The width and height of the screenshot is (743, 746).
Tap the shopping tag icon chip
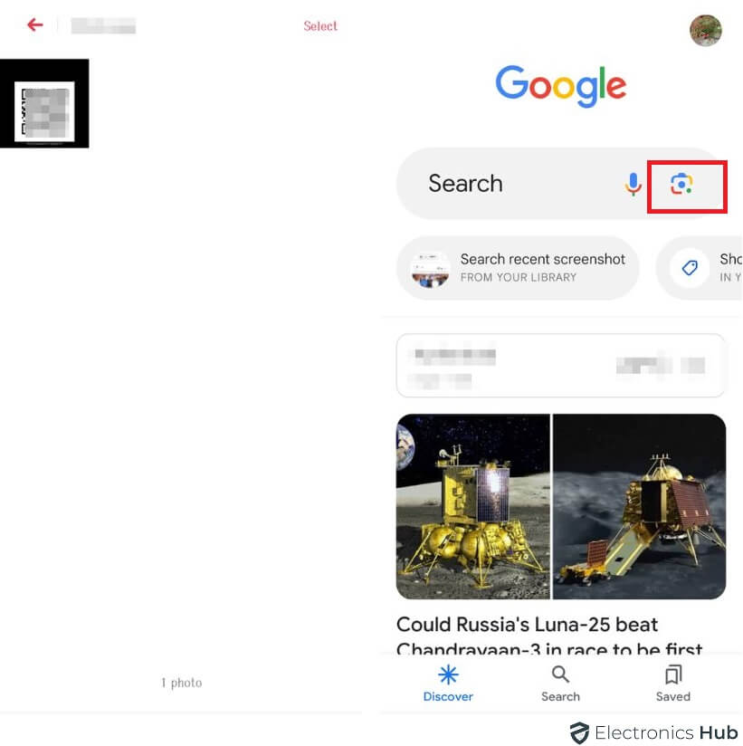[x=690, y=268]
